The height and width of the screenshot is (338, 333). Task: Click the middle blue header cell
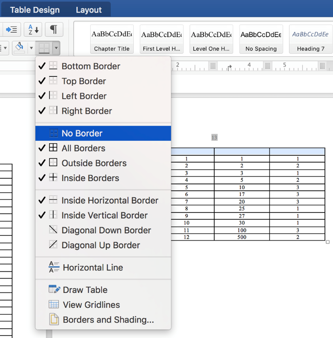click(x=242, y=151)
